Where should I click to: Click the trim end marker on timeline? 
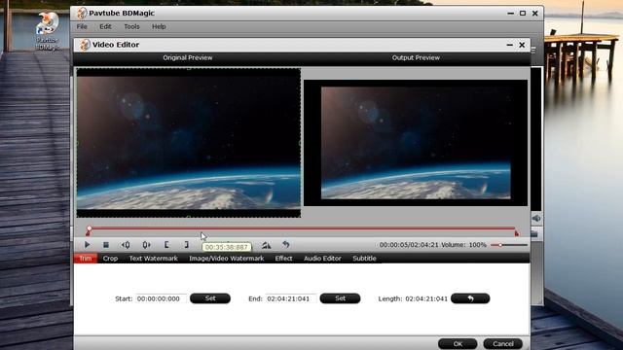[x=517, y=233]
